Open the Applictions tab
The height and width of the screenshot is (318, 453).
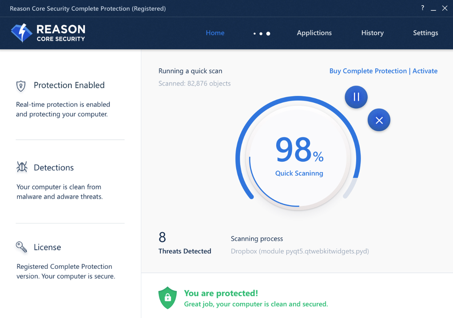point(314,33)
